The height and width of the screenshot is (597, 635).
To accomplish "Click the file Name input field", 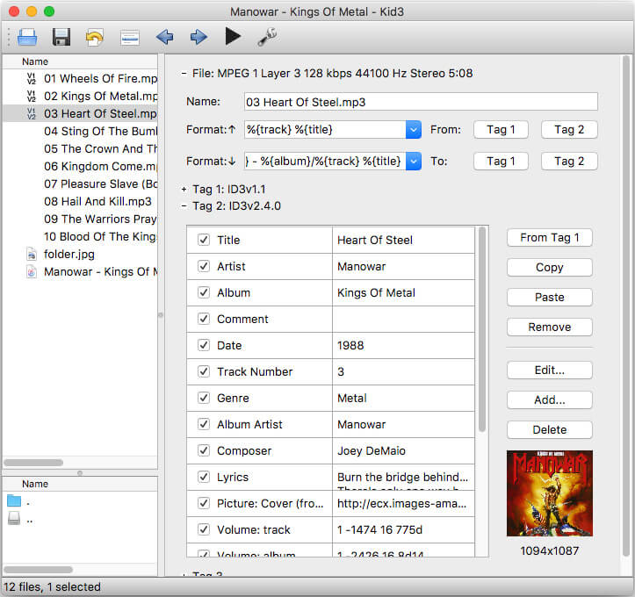I will (x=421, y=102).
